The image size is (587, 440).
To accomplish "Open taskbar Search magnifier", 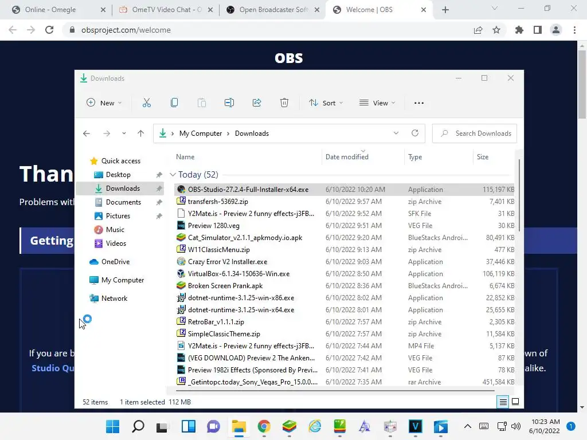I will pos(138,426).
